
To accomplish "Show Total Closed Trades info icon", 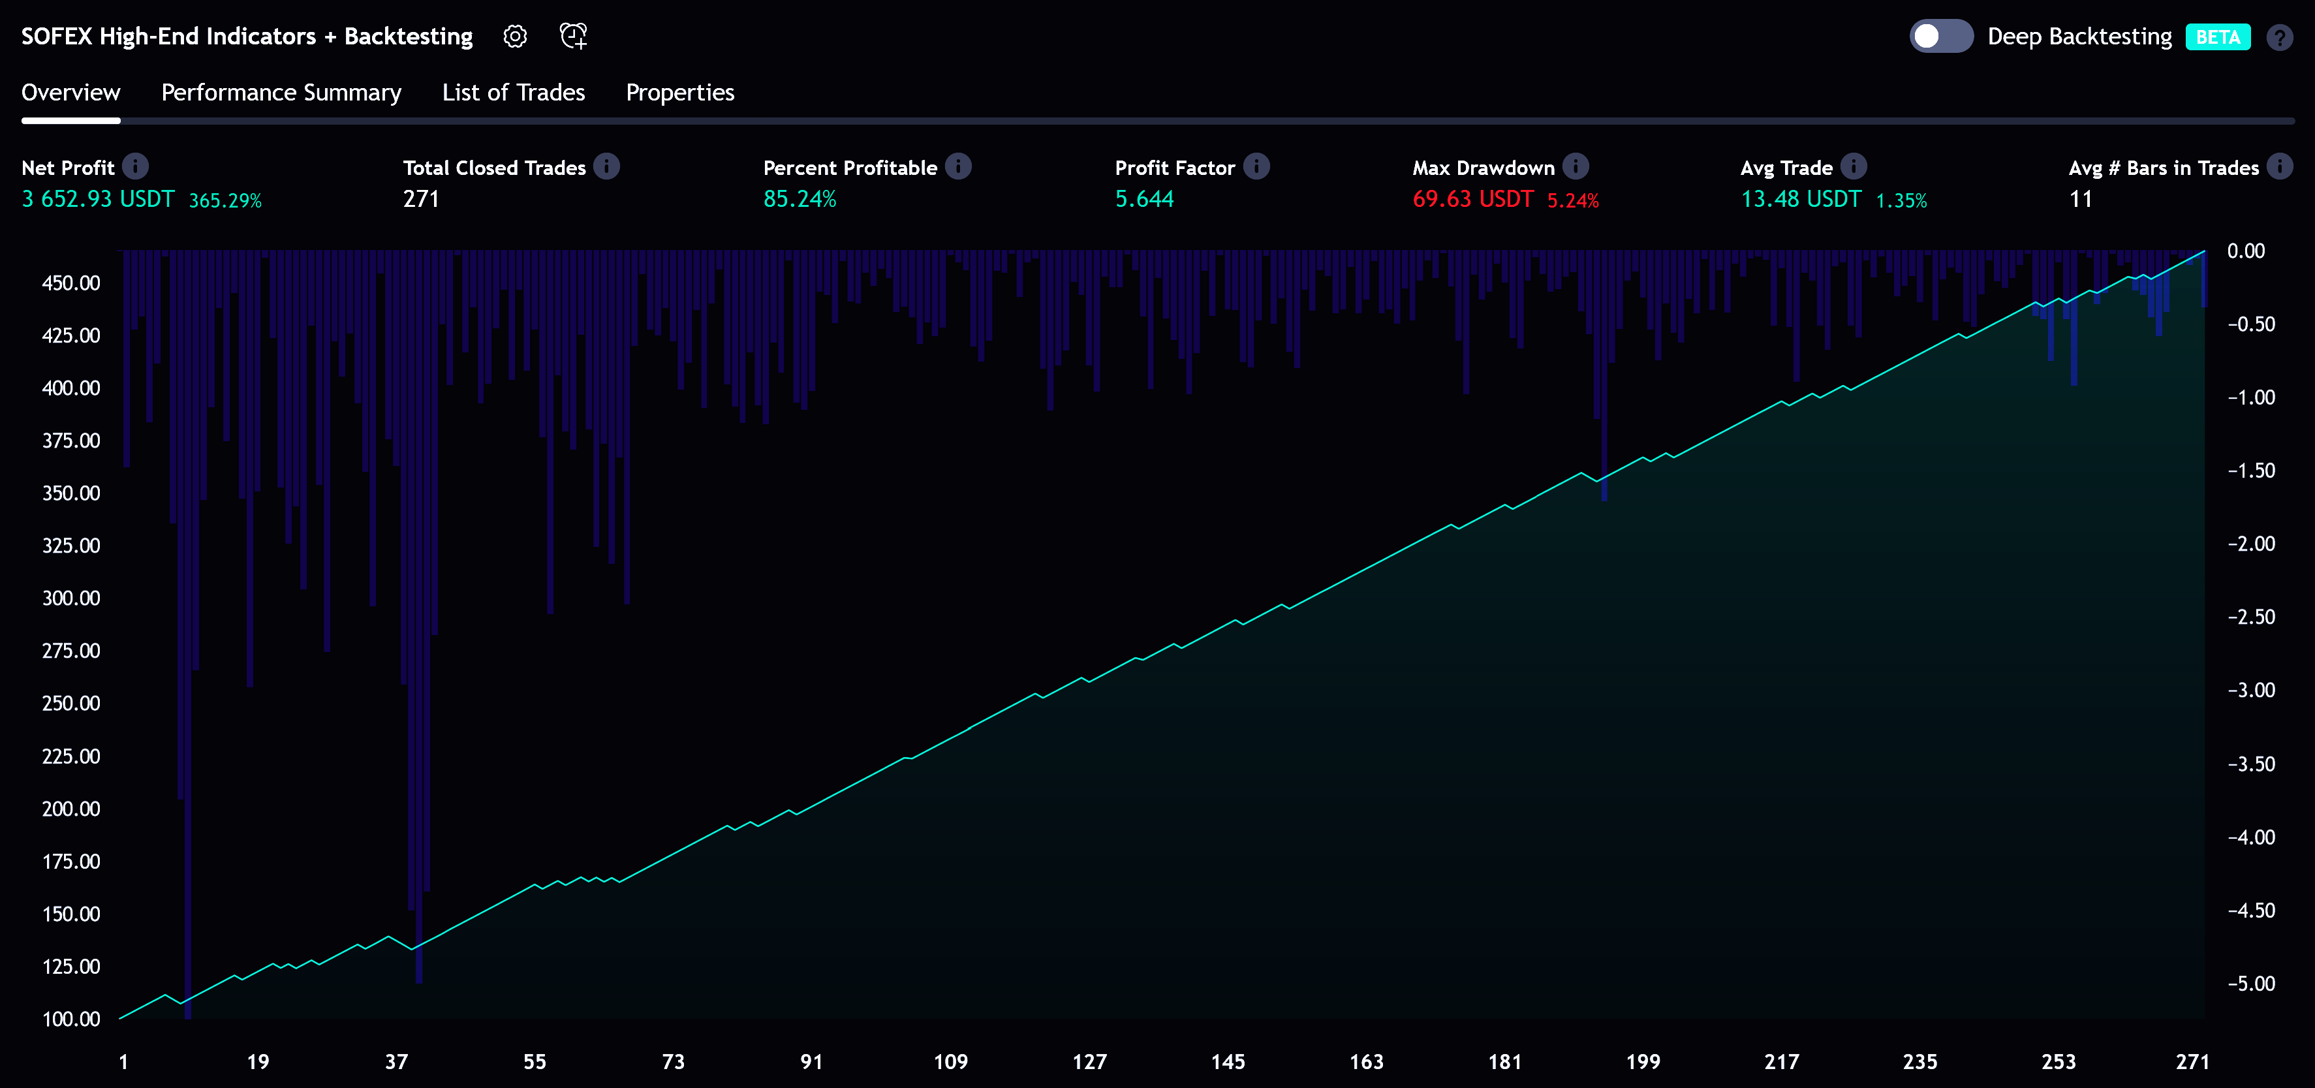I will pos(606,166).
